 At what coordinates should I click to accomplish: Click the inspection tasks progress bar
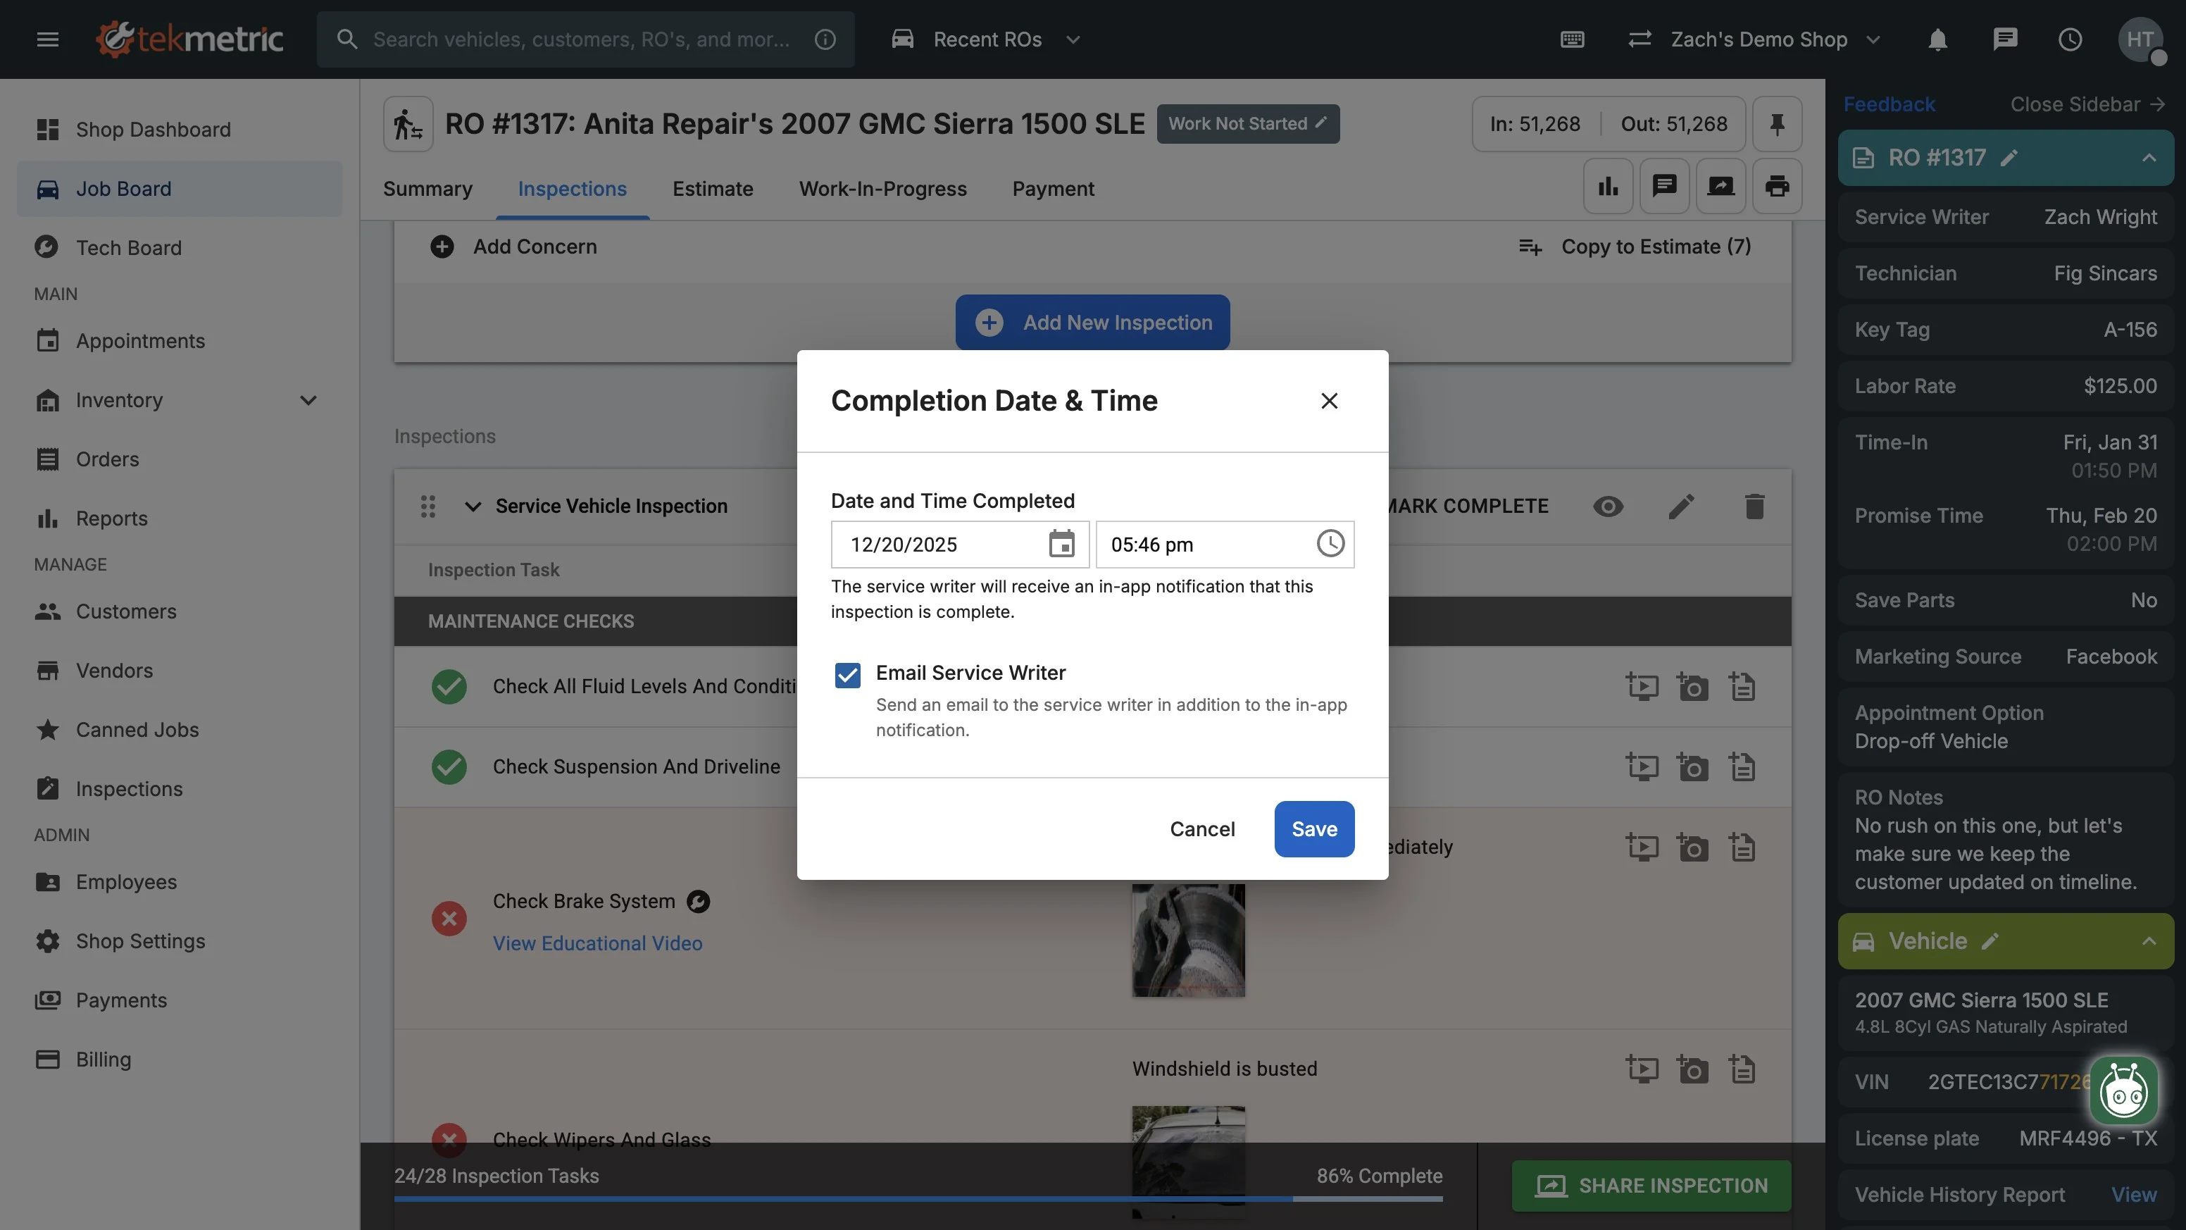click(x=918, y=1198)
